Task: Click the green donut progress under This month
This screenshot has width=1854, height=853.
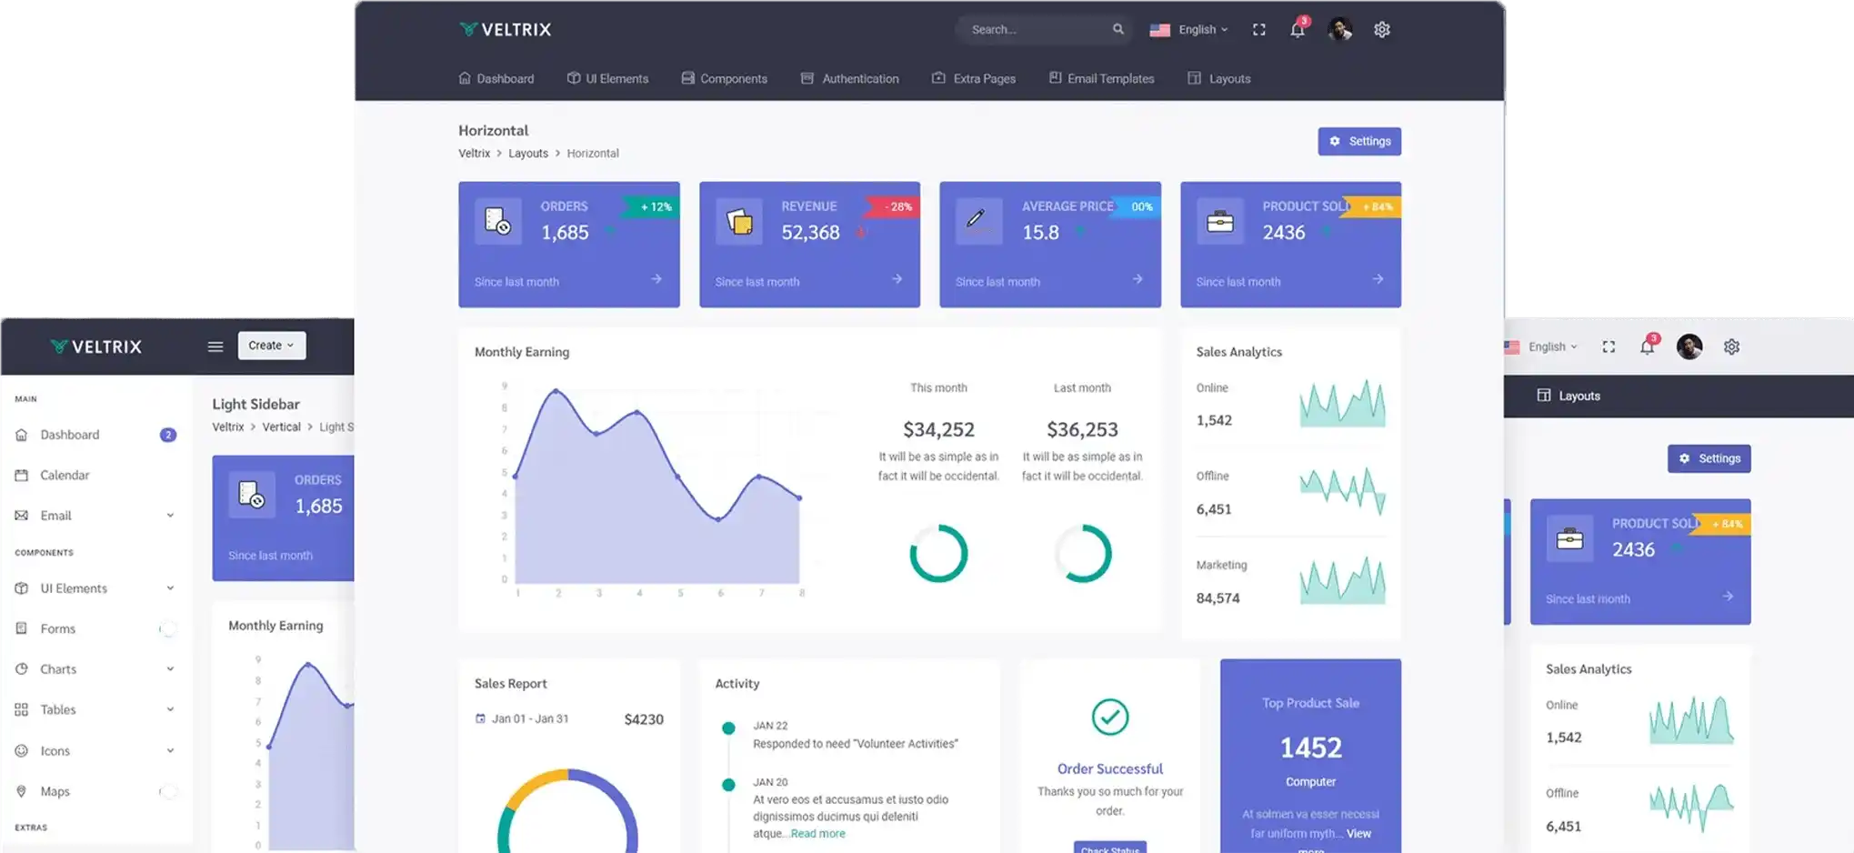Action: click(x=938, y=552)
